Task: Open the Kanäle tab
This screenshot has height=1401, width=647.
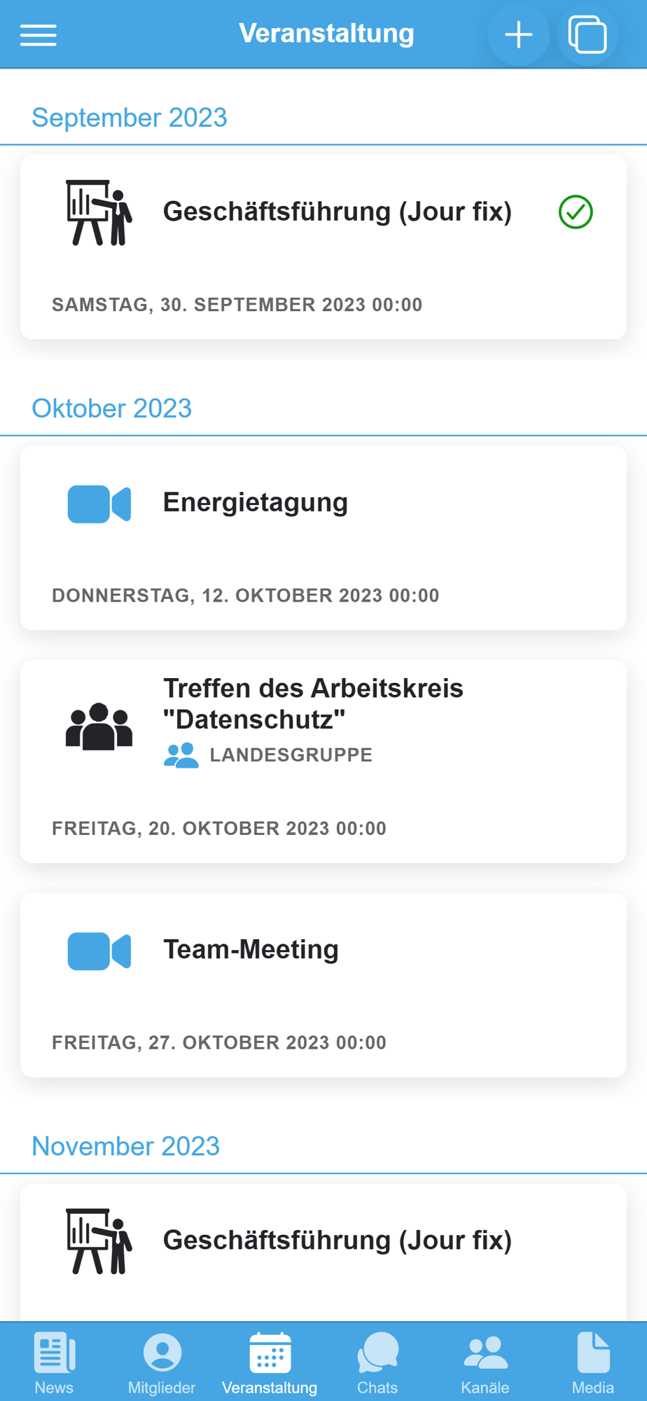Action: tap(485, 1362)
